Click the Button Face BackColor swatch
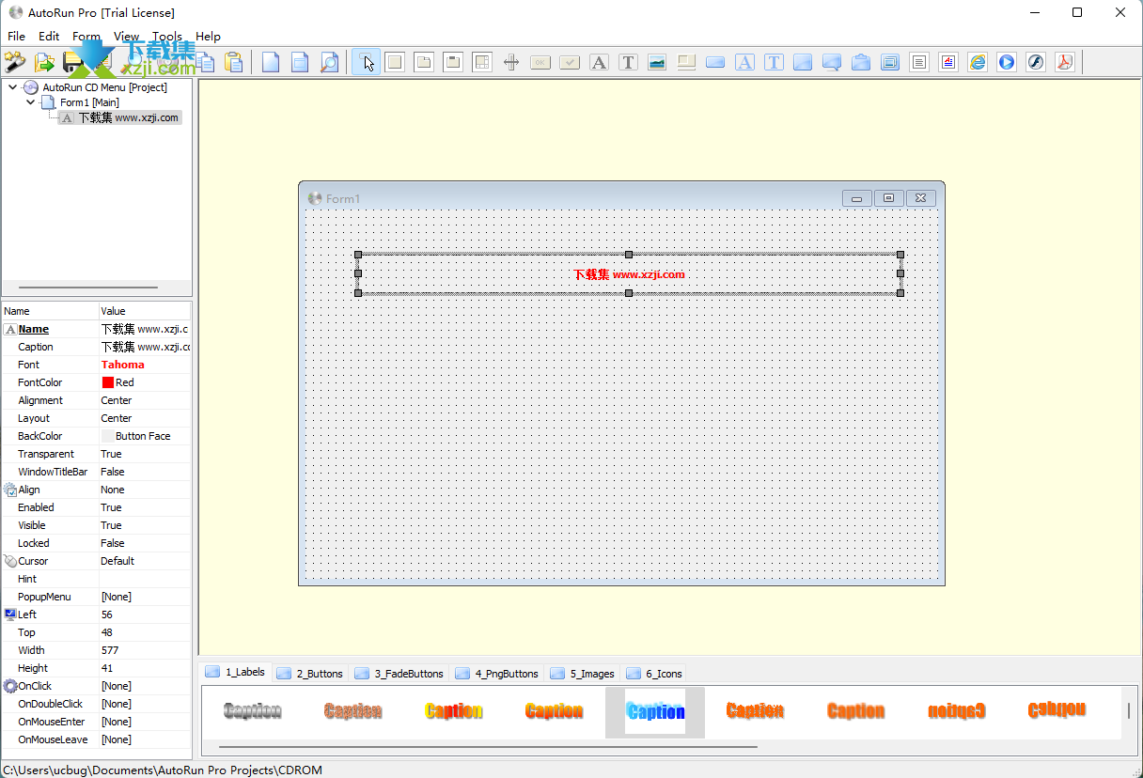 click(108, 436)
